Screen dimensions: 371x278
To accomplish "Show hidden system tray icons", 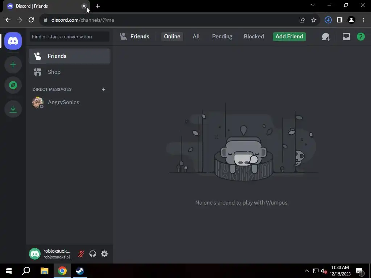I will tap(307, 271).
